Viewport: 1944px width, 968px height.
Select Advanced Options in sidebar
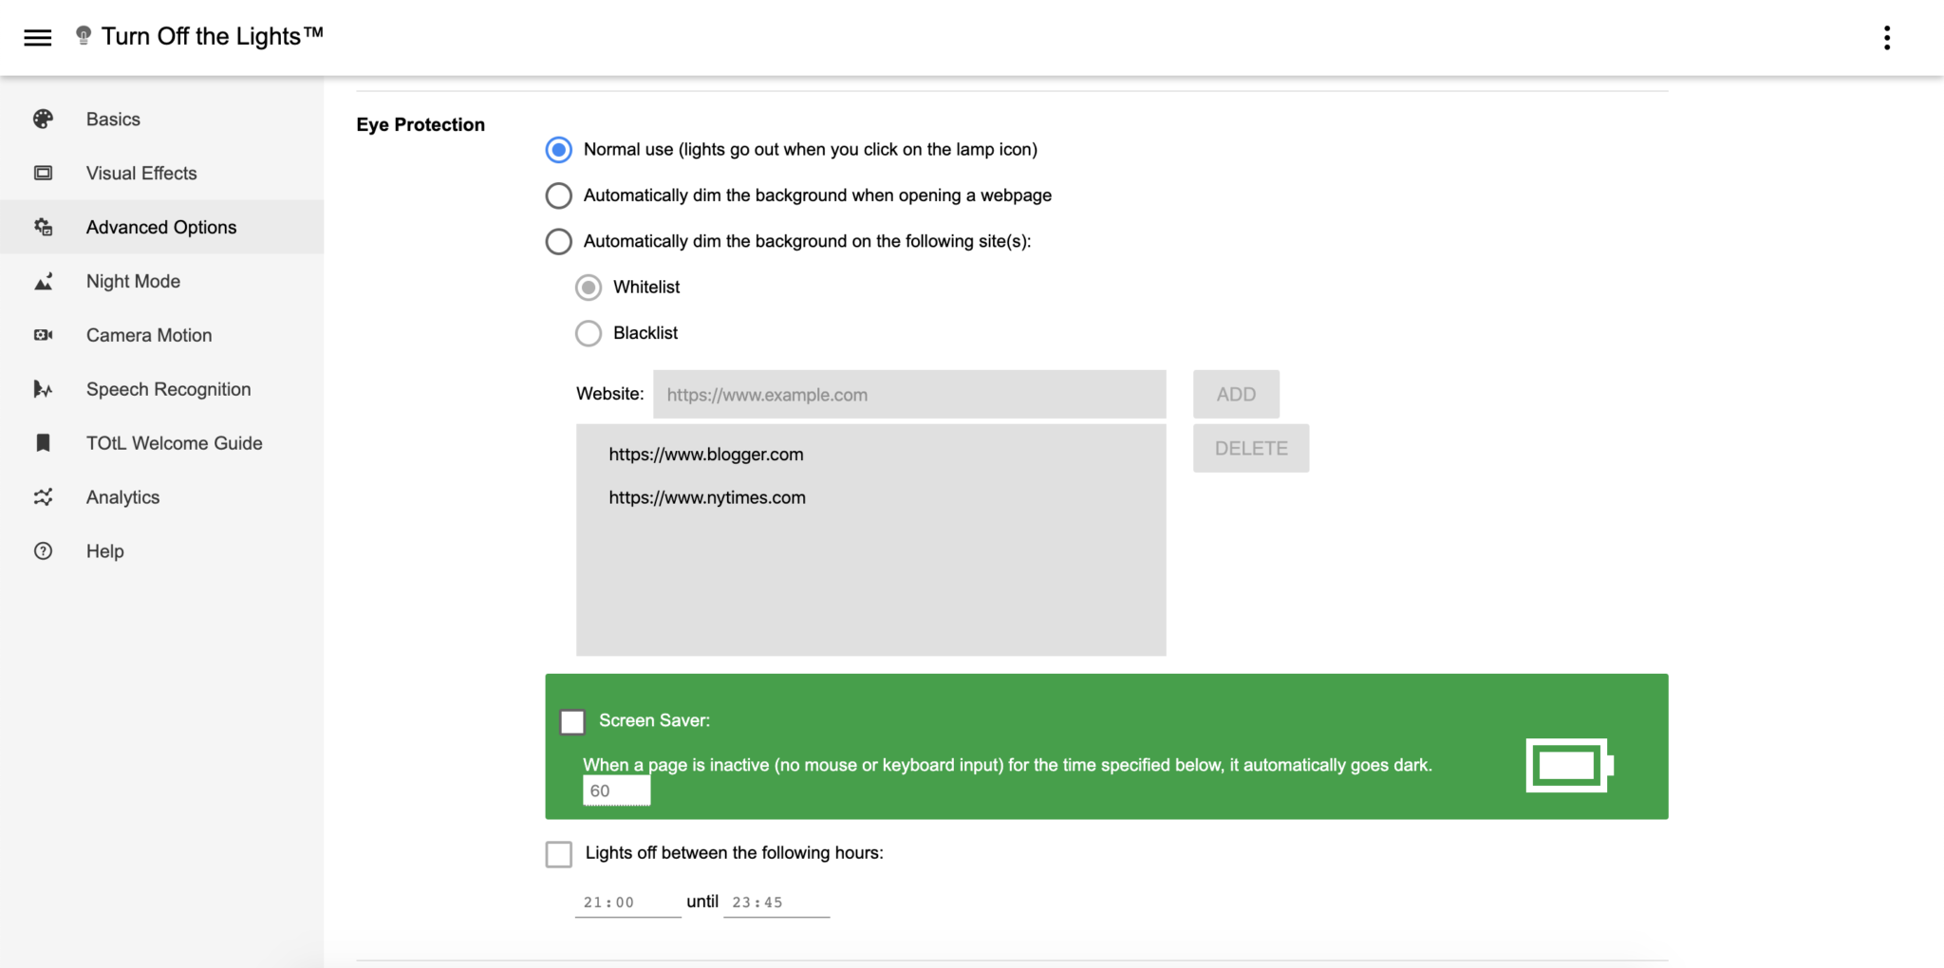tap(161, 227)
